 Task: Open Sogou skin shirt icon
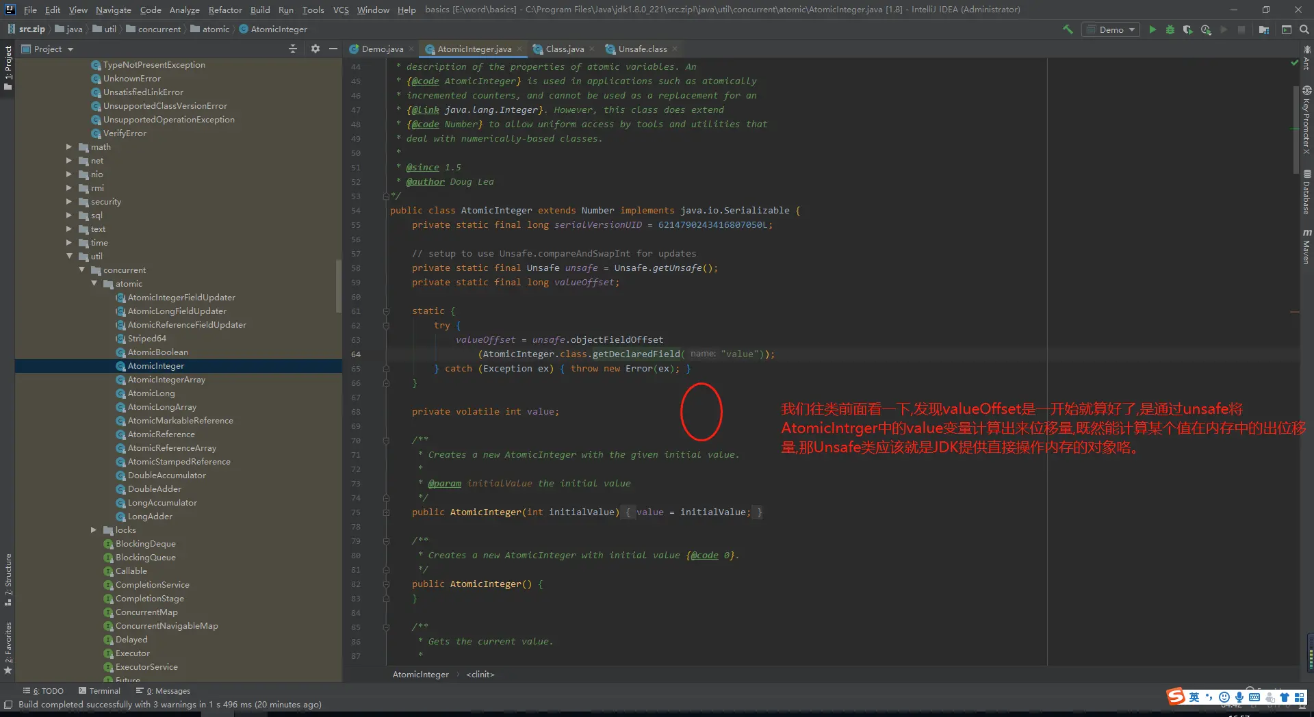pyautogui.click(x=1285, y=697)
